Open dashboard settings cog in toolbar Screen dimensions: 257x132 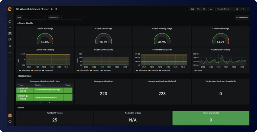point(204,9)
